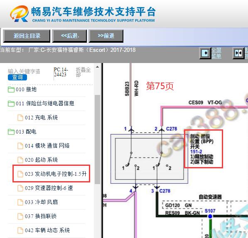The height and width of the screenshot is (238, 248).
Task: Click the folder icon beside 010 接地
Action: pyautogui.click(x=11, y=90)
